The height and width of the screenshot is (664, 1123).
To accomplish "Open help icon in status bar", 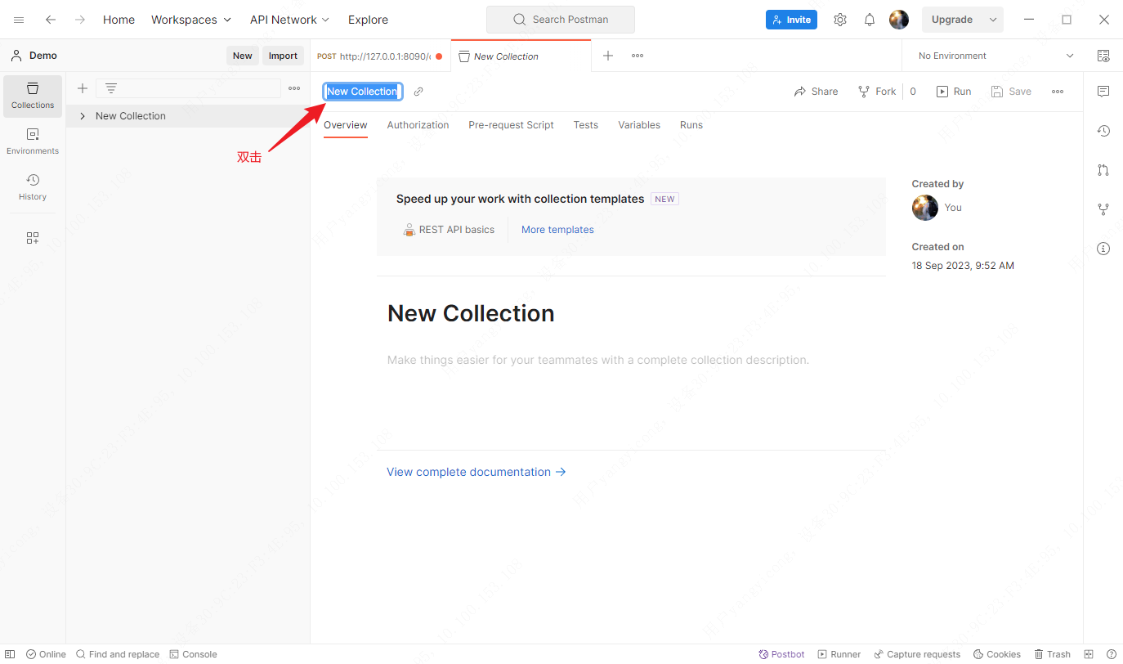I will [x=1112, y=654].
